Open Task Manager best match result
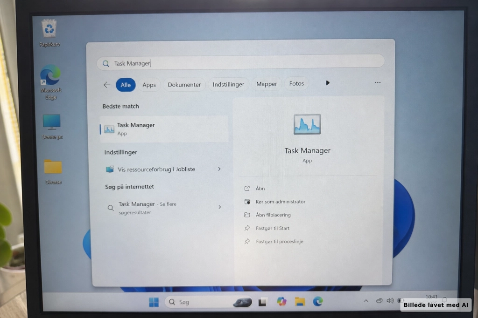Screen dimensions: 478x318 [164, 129]
